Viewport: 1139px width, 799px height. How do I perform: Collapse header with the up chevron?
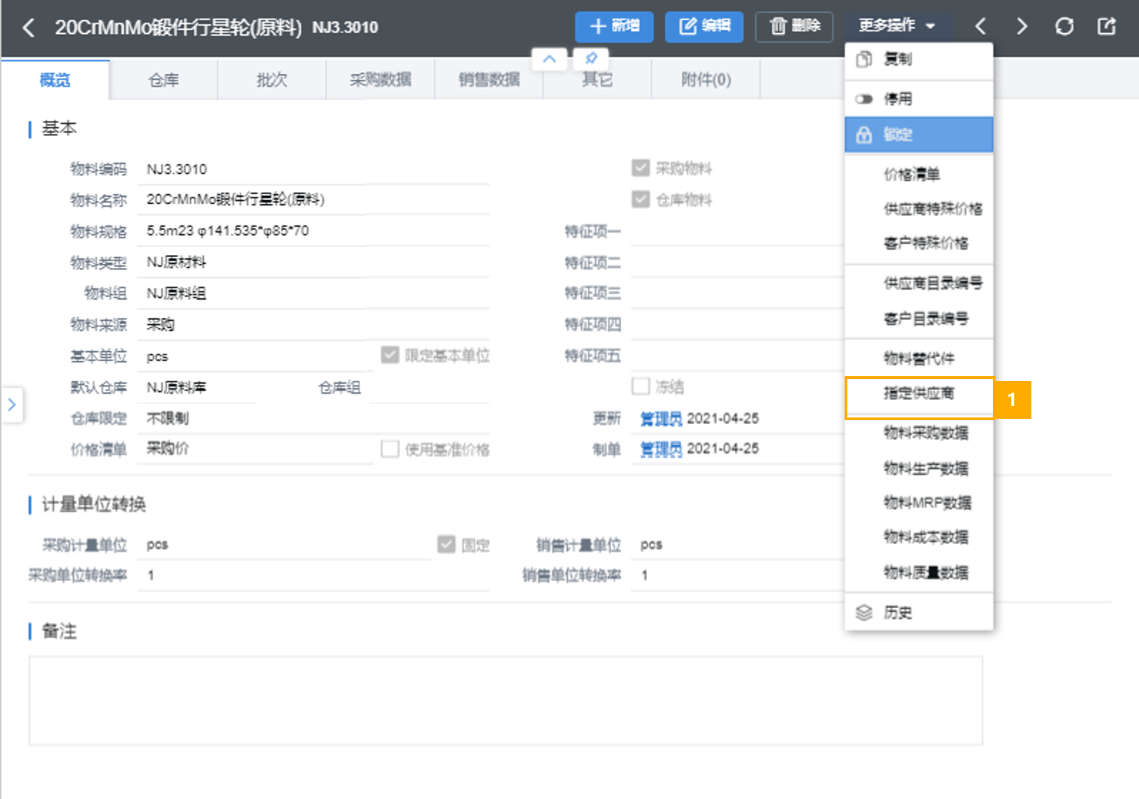coord(550,59)
